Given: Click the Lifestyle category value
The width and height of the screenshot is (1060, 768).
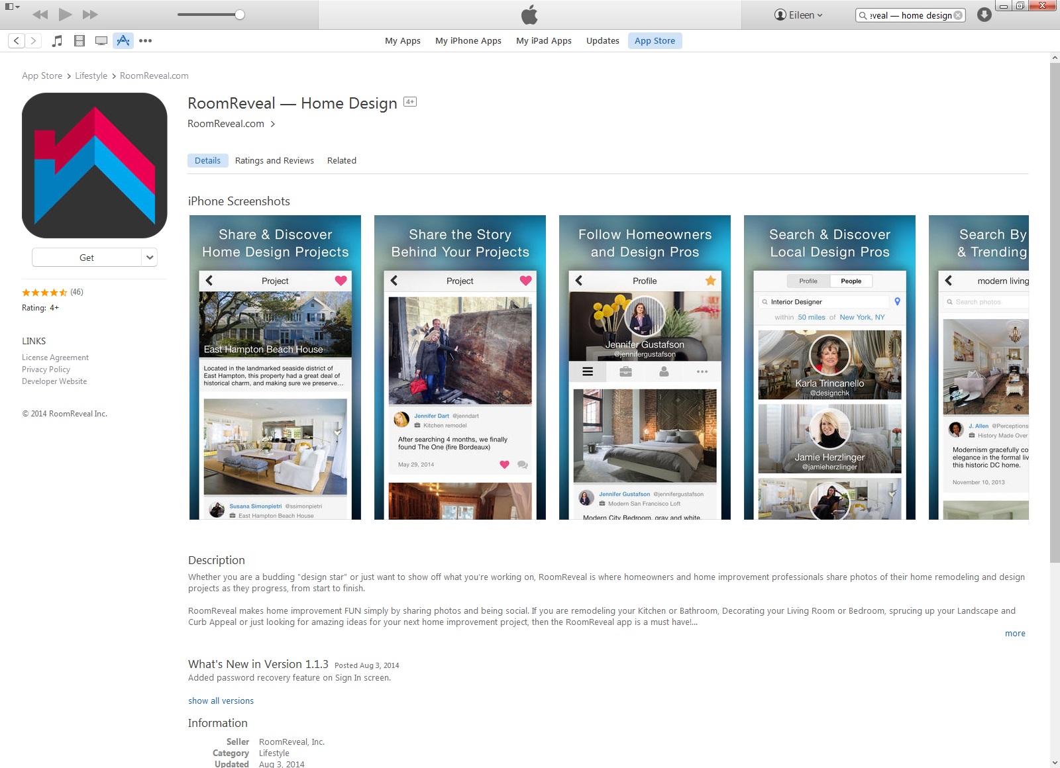Looking at the screenshot, I should point(274,753).
